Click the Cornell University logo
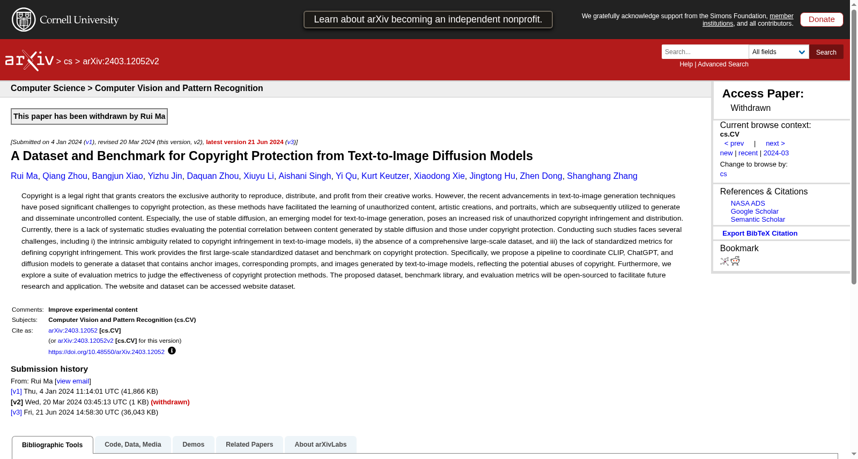The image size is (858, 459). [x=65, y=20]
